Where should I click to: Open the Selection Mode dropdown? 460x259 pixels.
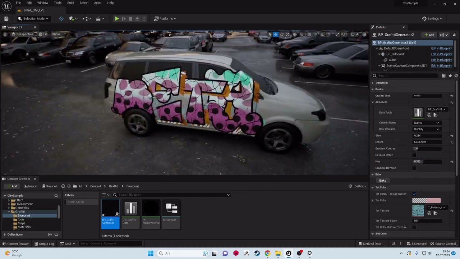tap(33, 19)
